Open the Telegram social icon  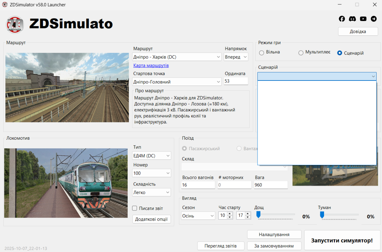coord(374,19)
